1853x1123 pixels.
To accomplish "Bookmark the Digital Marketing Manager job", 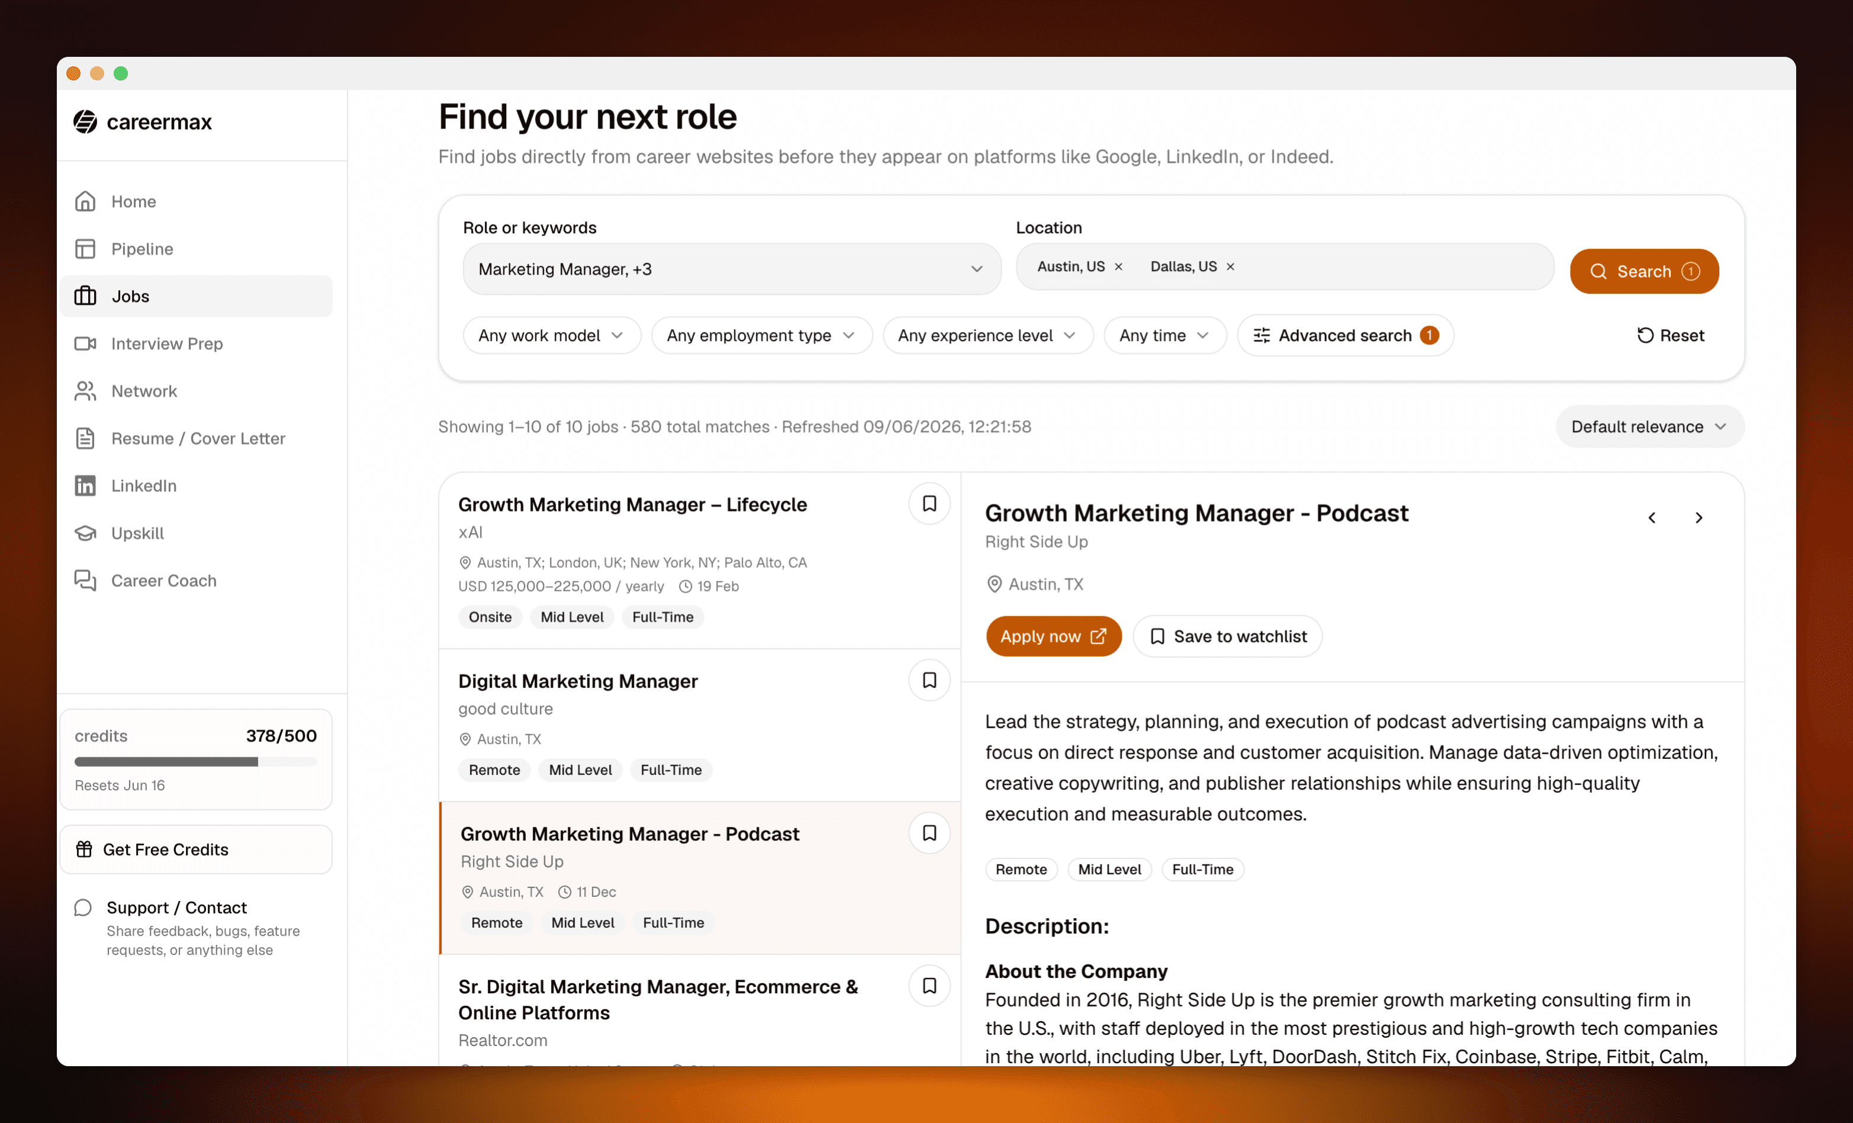I will pos(929,681).
